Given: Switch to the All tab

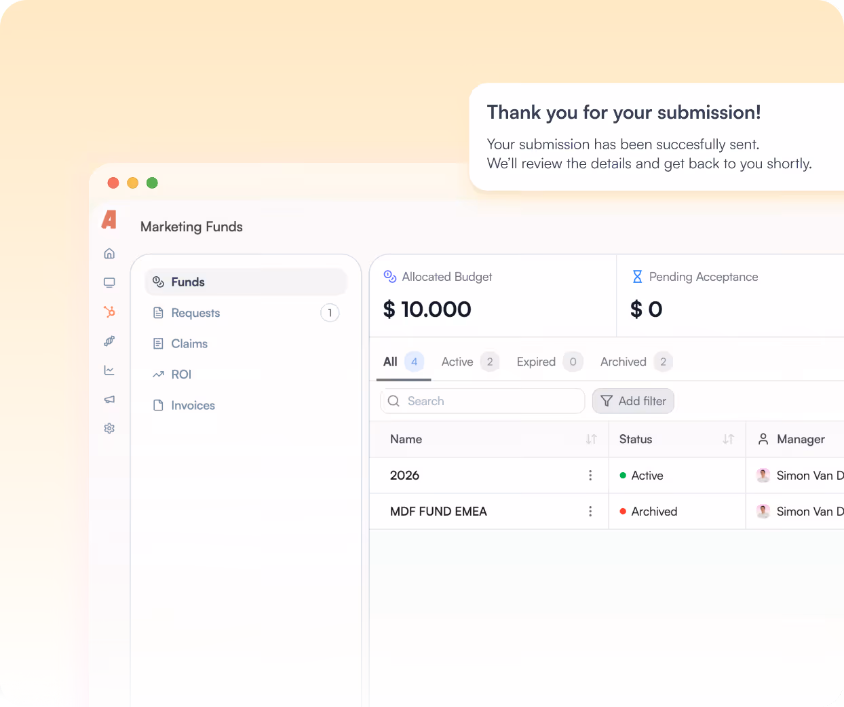Looking at the screenshot, I should click(x=404, y=362).
